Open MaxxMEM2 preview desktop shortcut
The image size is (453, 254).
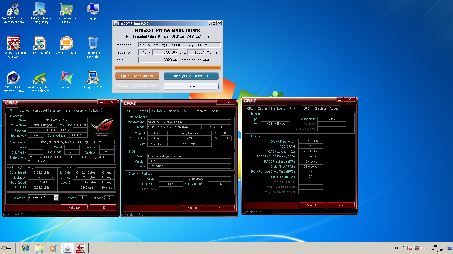coord(13,13)
